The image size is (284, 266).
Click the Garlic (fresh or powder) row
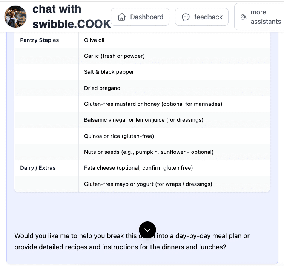pos(114,56)
